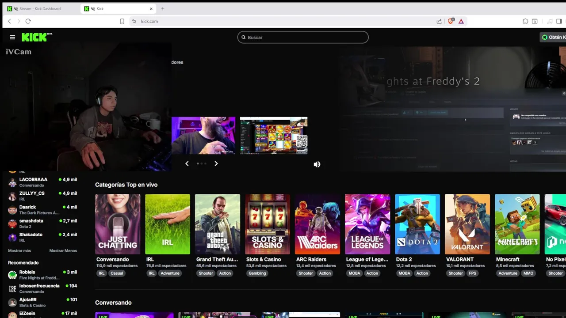Viewport: 566px width, 318px height.
Task: Select Gambling tag under Slots & Casino
Action: click(x=257, y=273)
